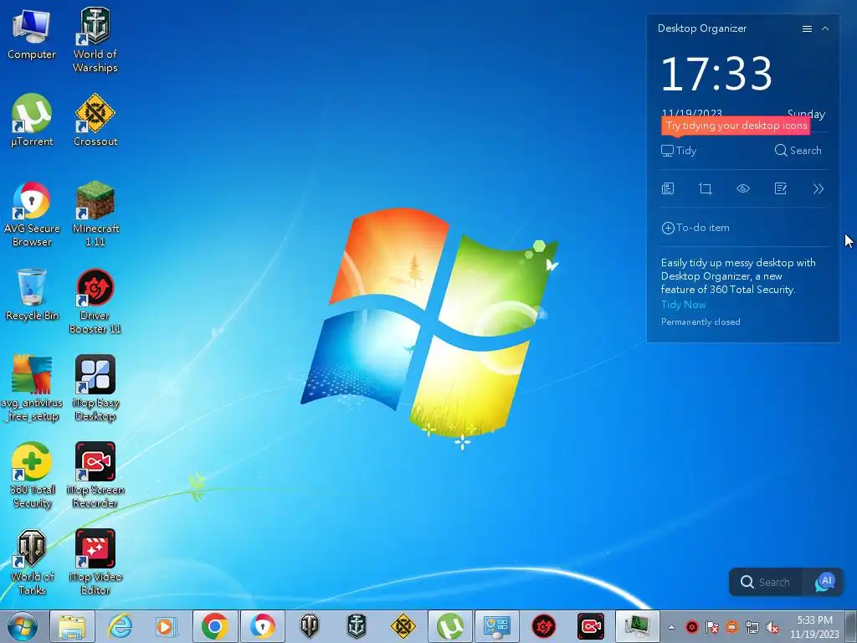Open Windows Explorer from the taskbar
The height and width of the screenshot is (643, 857).
pos(72,626)
